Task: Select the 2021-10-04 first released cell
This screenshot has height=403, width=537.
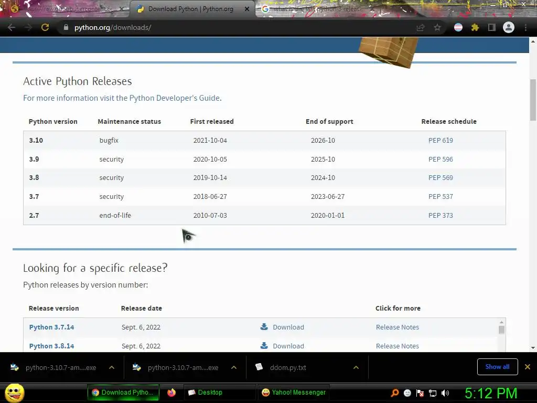Action: [x=210, y=140]
